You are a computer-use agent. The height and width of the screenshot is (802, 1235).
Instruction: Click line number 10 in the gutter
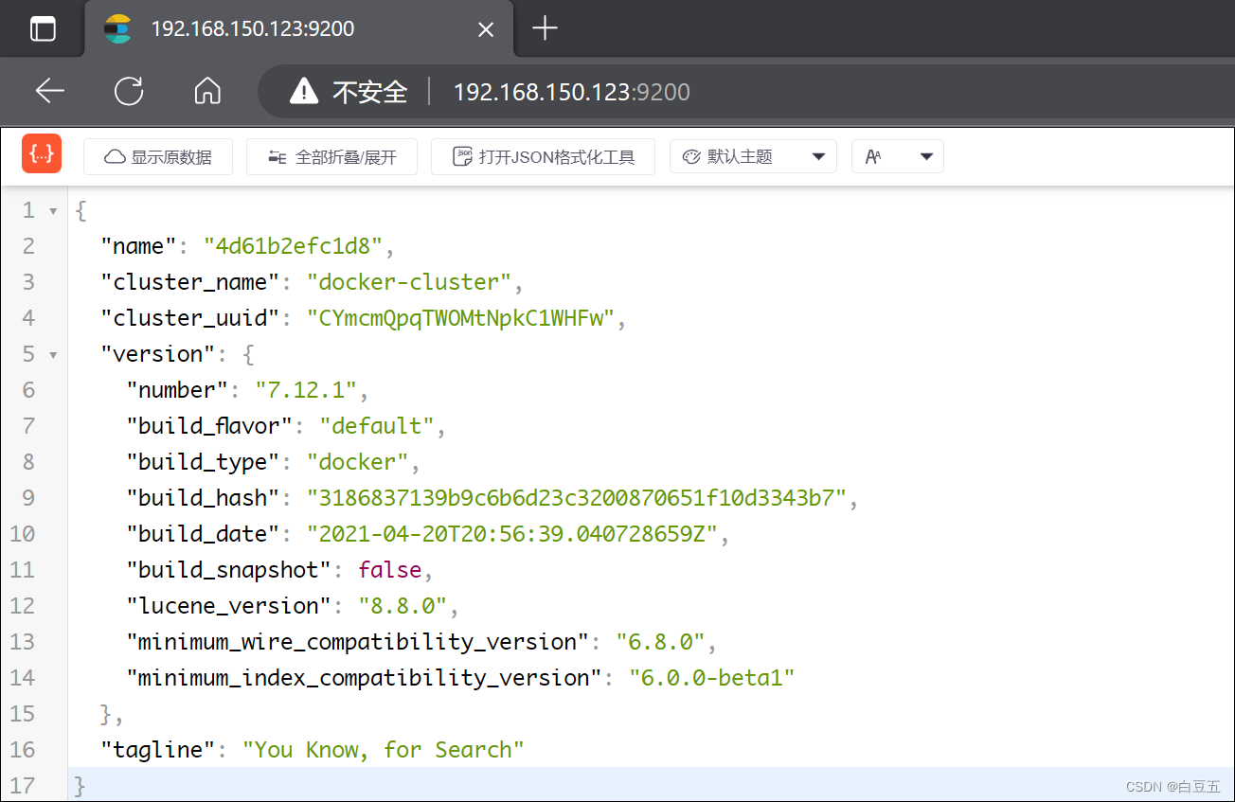[22, 534]
